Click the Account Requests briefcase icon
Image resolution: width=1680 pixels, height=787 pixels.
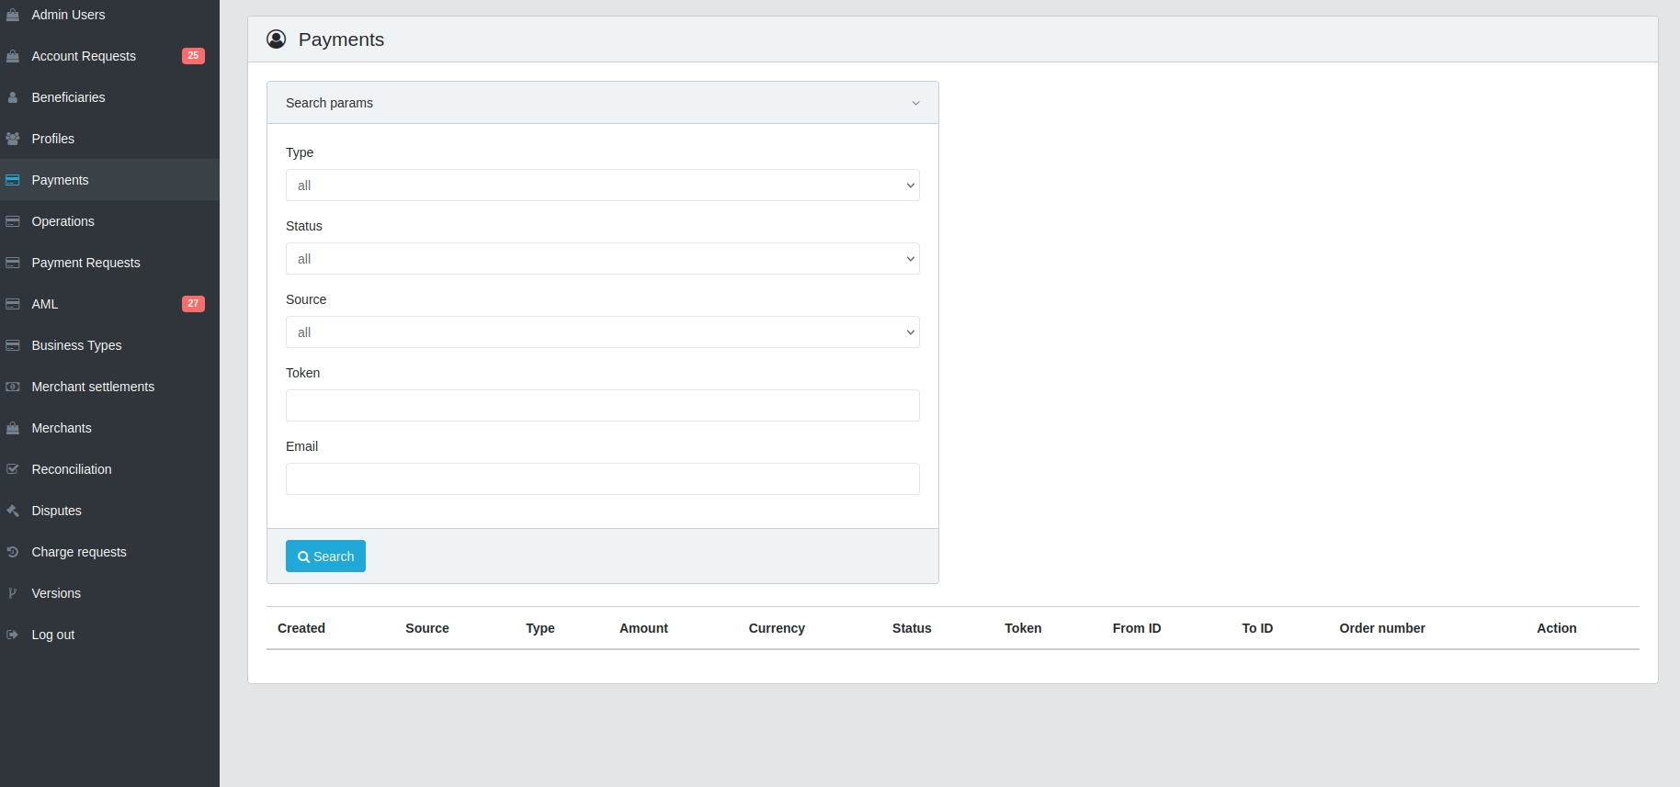pyautogui.click(x=13, y=56)
